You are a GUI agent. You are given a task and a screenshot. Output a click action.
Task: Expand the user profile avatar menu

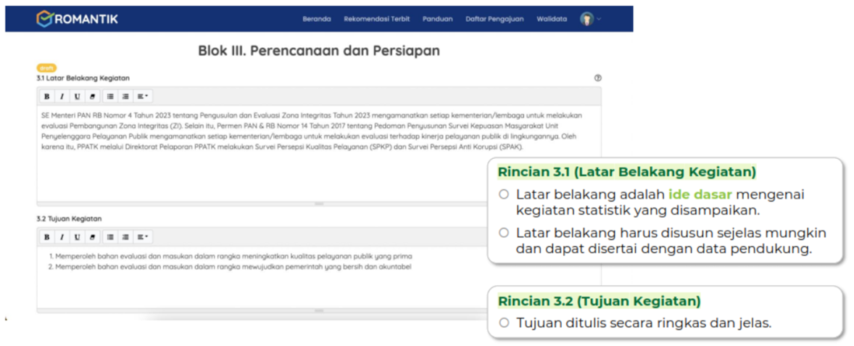pos(590,19)
